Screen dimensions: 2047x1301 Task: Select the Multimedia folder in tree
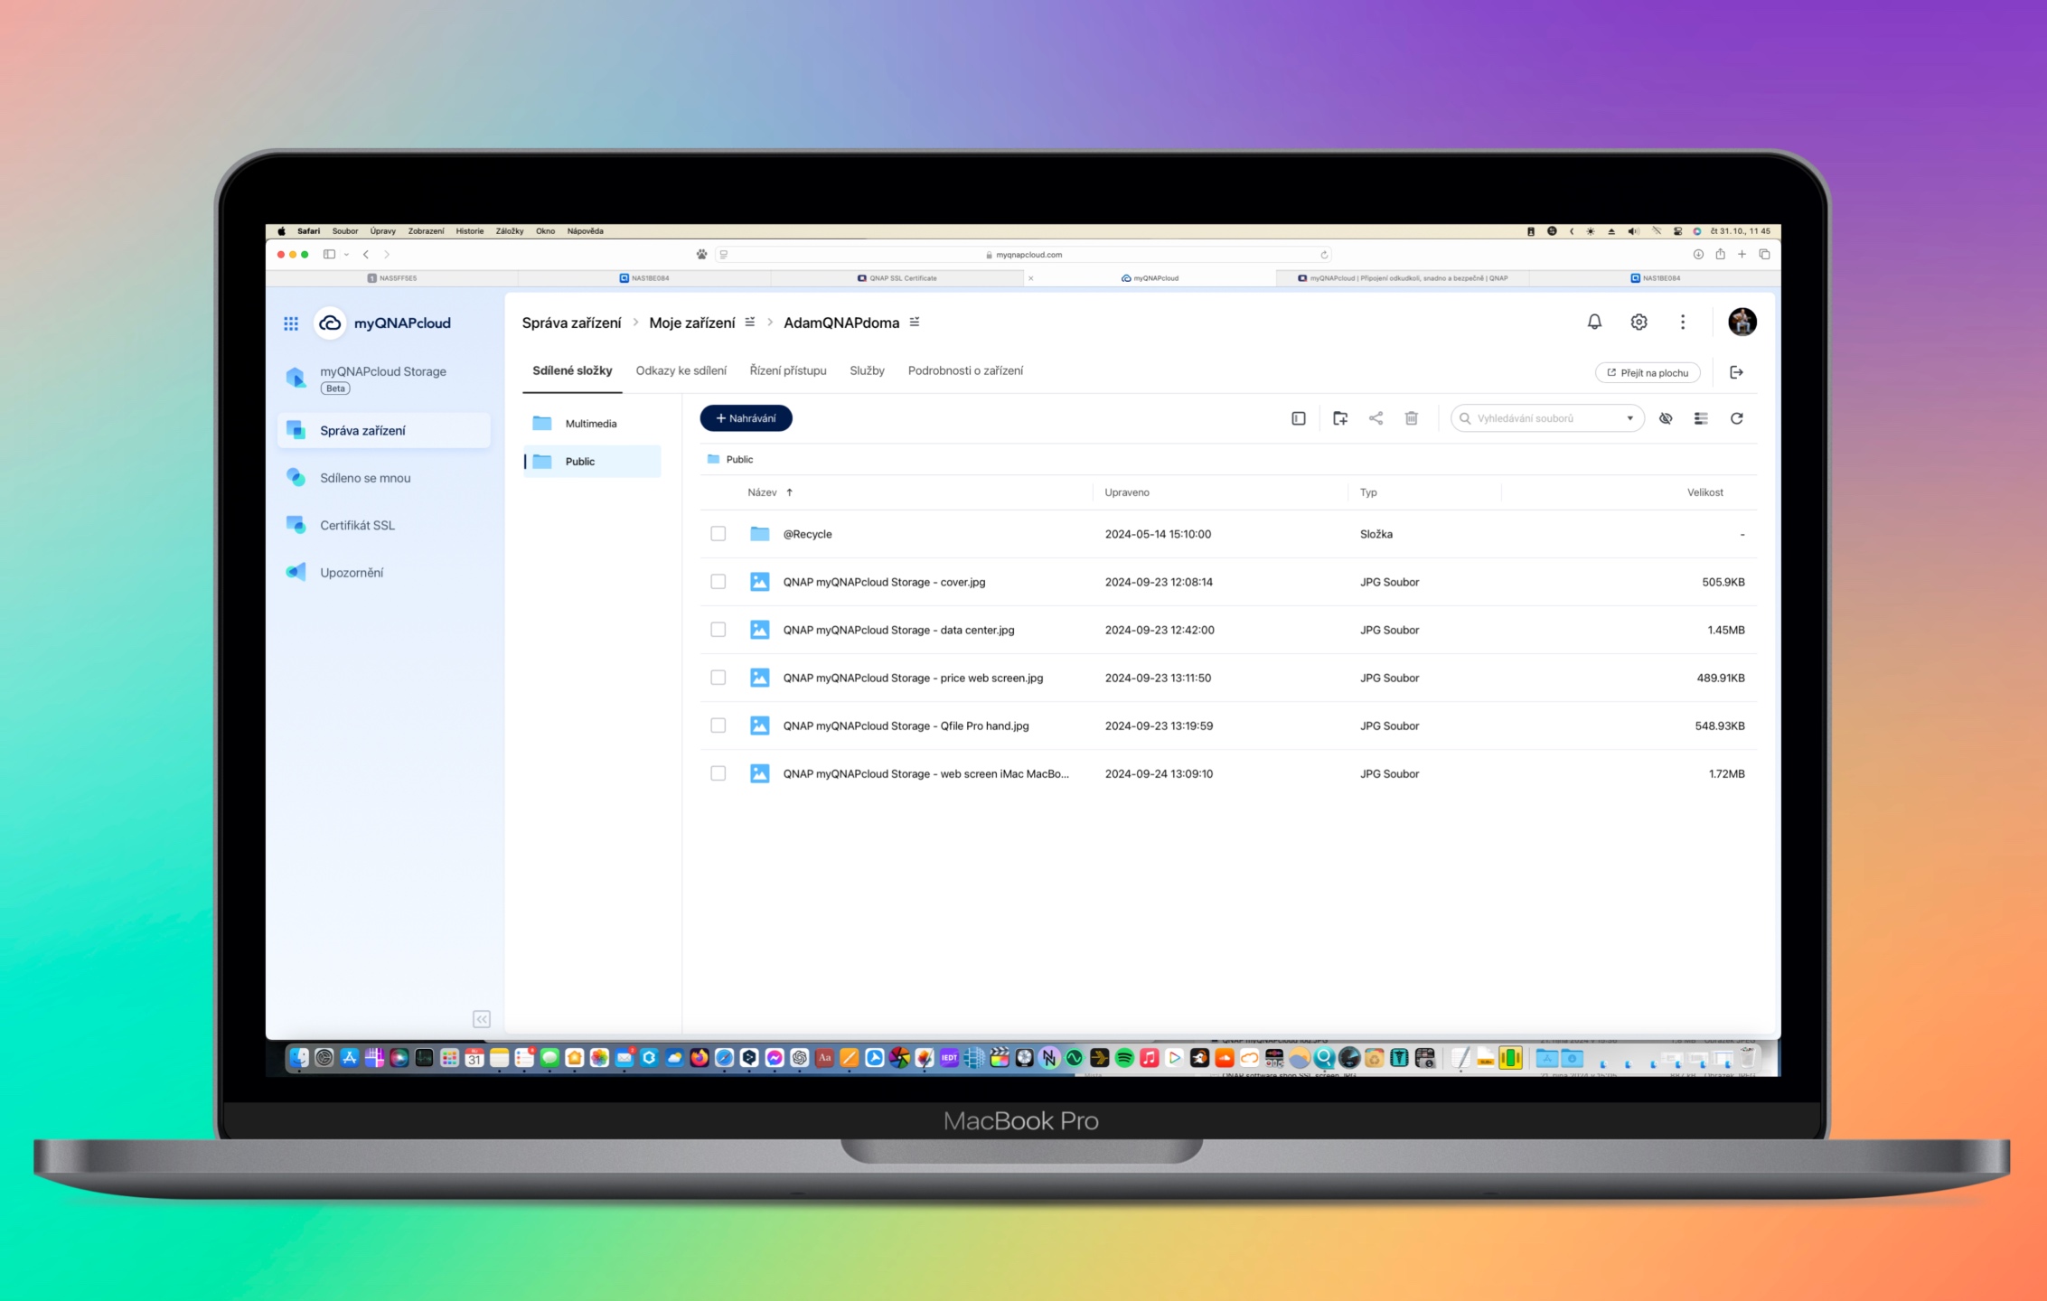(x=590, y=424)
